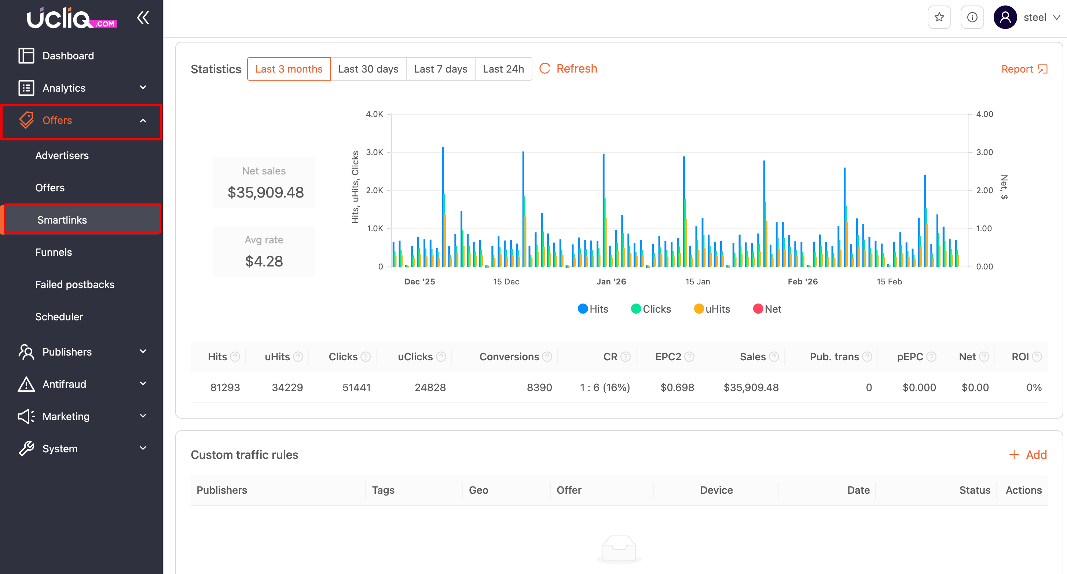
Task: Collapse the sidebar with double-chevron icon
Action: 143,18
